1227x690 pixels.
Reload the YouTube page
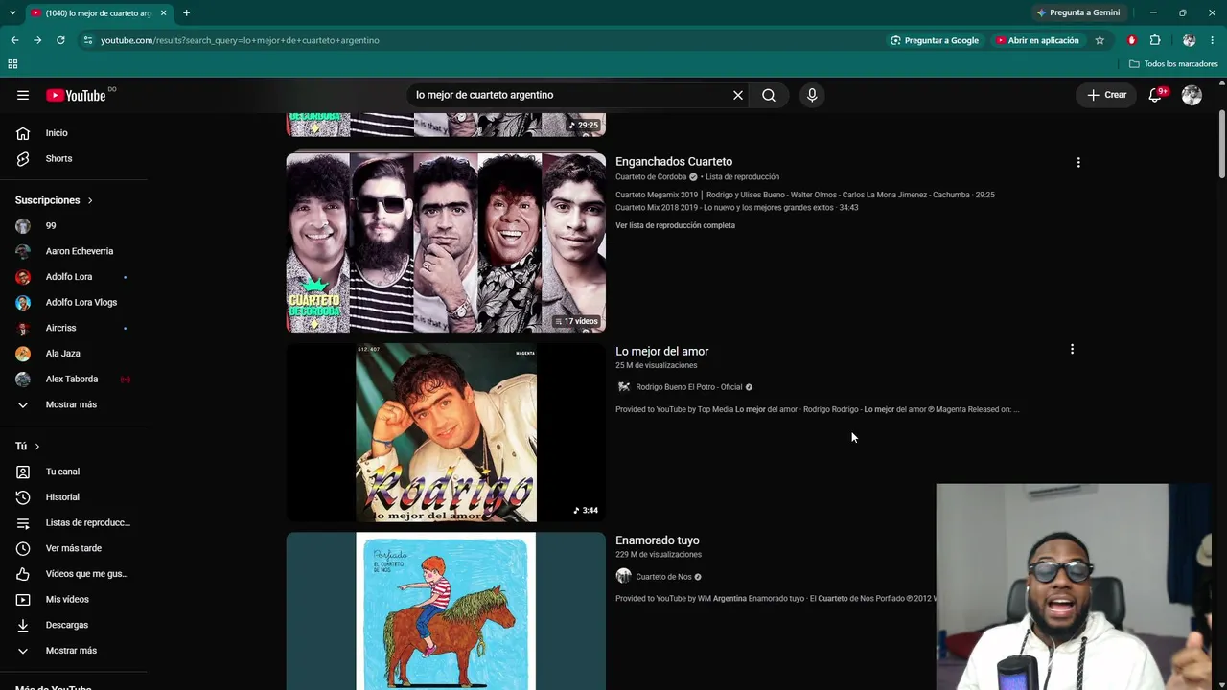(60, 40)
